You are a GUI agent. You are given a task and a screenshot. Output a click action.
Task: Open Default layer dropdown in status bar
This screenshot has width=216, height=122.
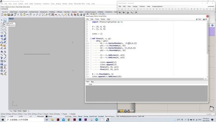(x=49, y=117)
